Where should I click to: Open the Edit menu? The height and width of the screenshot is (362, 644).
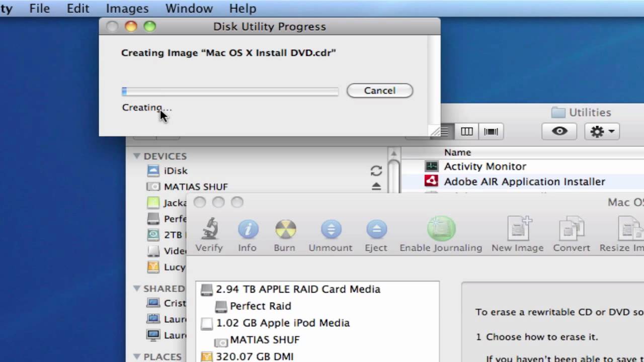click(x=78, y=9)
